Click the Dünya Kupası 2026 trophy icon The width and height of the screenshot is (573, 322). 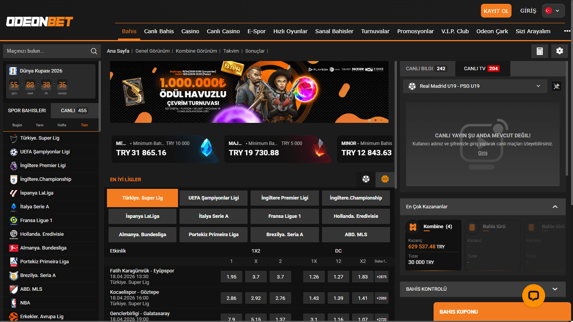point(13,71)
